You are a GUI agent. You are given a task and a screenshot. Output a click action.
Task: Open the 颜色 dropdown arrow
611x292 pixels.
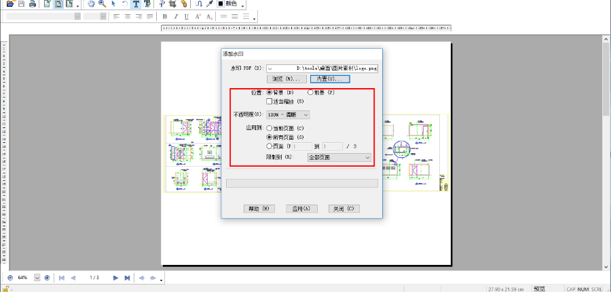tap(243, 5)
